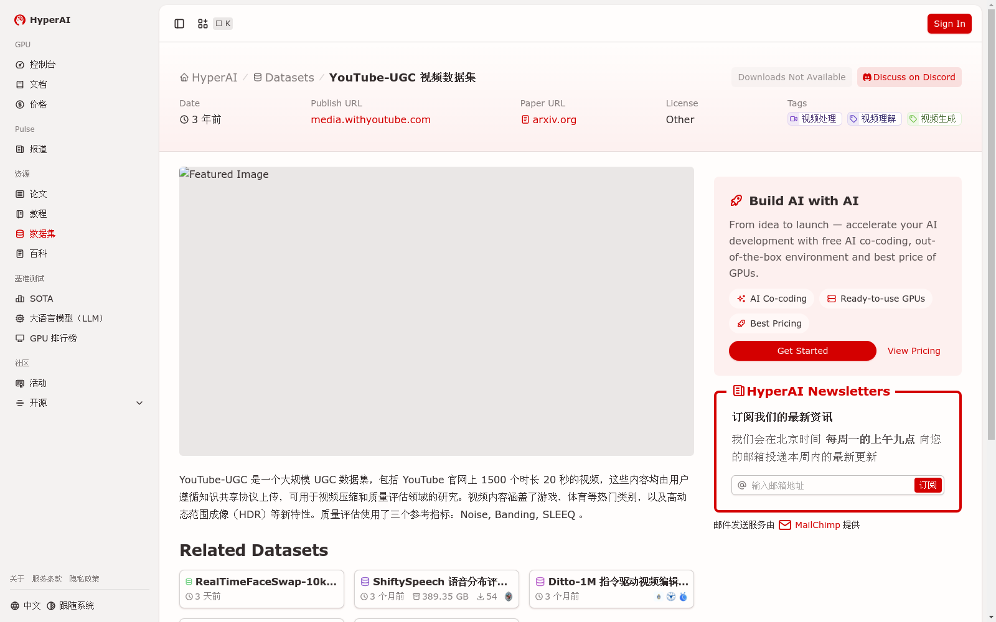This screenshot has width=996, height=622.
Task: Open the Ditto-1M 指令驱动视频编辑 dataset card
Action: coord(611,589)
